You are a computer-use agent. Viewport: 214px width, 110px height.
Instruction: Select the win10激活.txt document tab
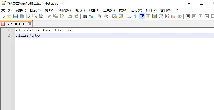tap(16, 24)
